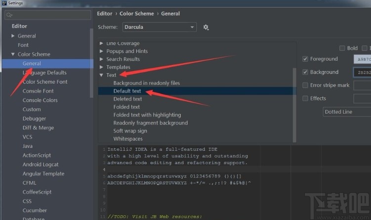Toggle the Bold checkbox
Image resolution: width=371 pixels, height=220 pixels.
pyautogui.click(x=342, y=48)
